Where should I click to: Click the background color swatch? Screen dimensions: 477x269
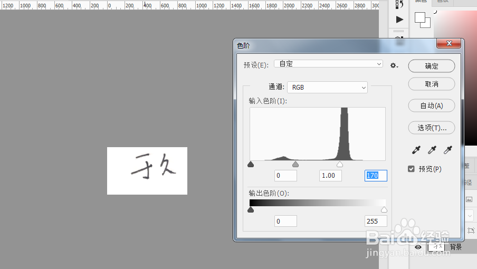click(x=427, y=24)
